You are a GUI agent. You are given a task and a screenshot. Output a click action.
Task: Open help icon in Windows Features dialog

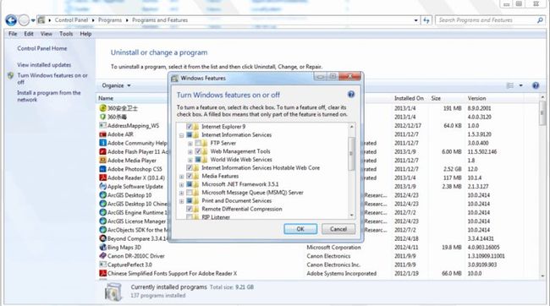point(351,95)
